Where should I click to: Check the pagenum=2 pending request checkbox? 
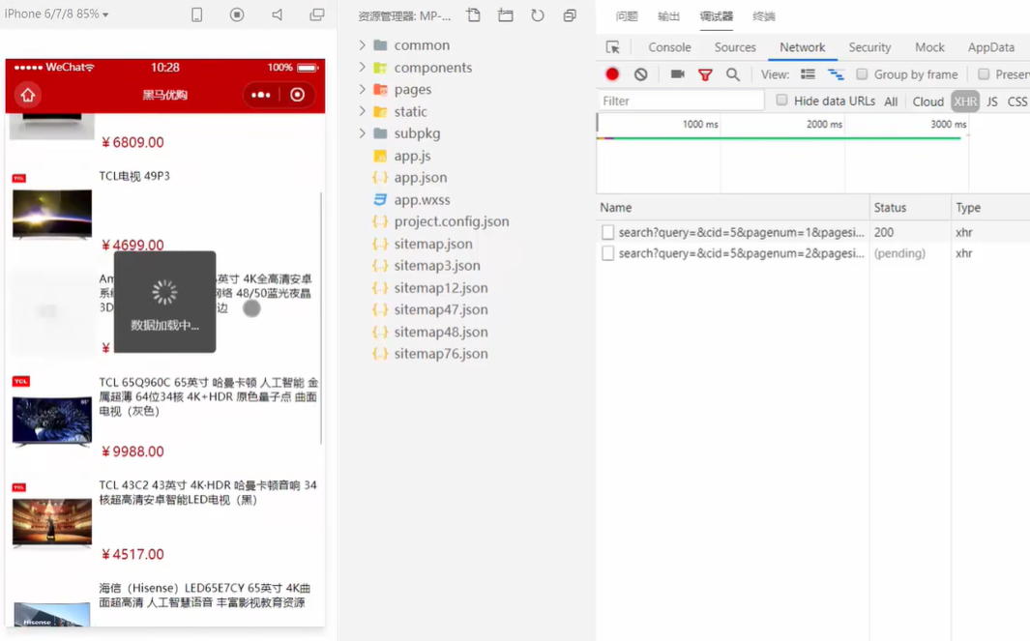[607, 253]
